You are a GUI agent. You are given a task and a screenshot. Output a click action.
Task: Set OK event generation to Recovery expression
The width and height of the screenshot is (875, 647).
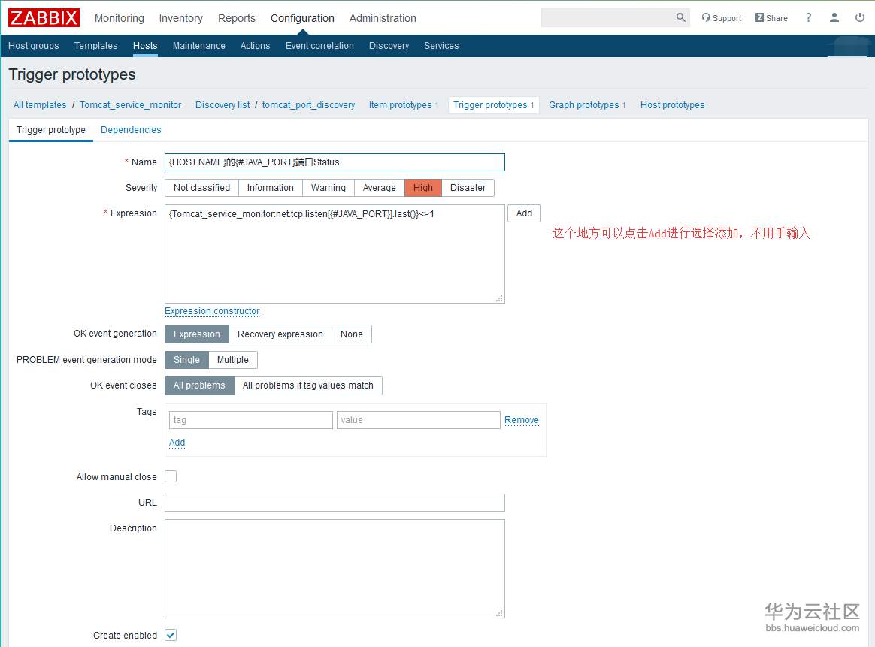[x=280, y=334]
